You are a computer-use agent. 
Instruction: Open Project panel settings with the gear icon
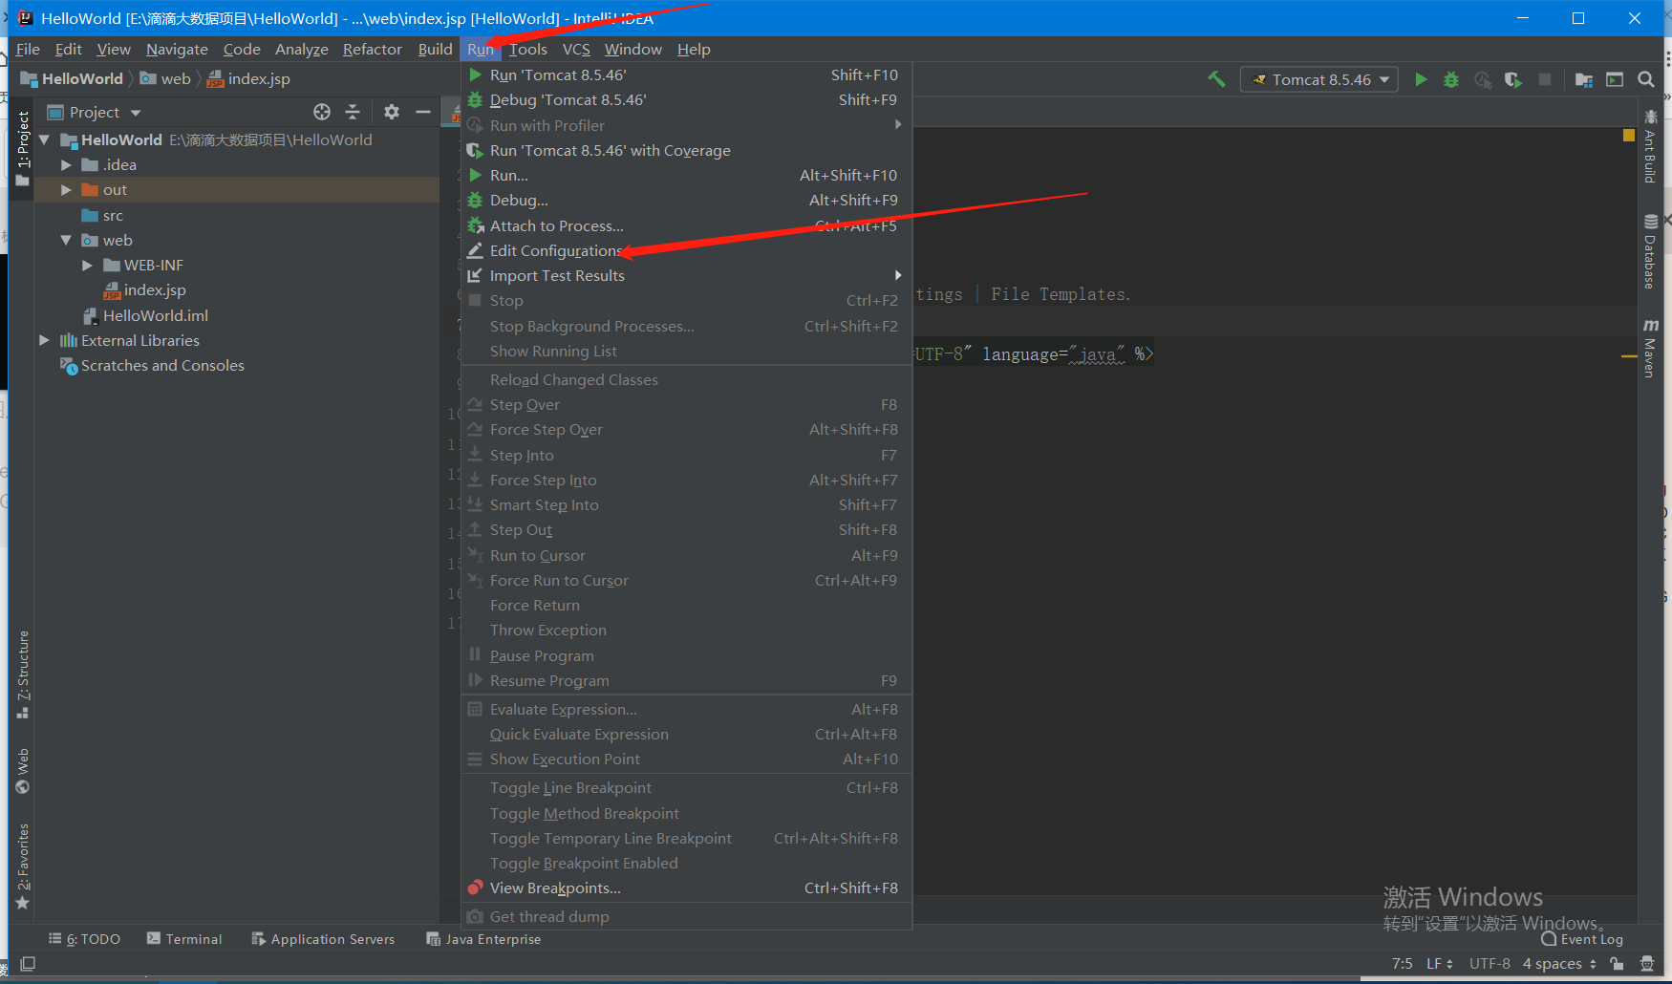[x=392, y=112]
